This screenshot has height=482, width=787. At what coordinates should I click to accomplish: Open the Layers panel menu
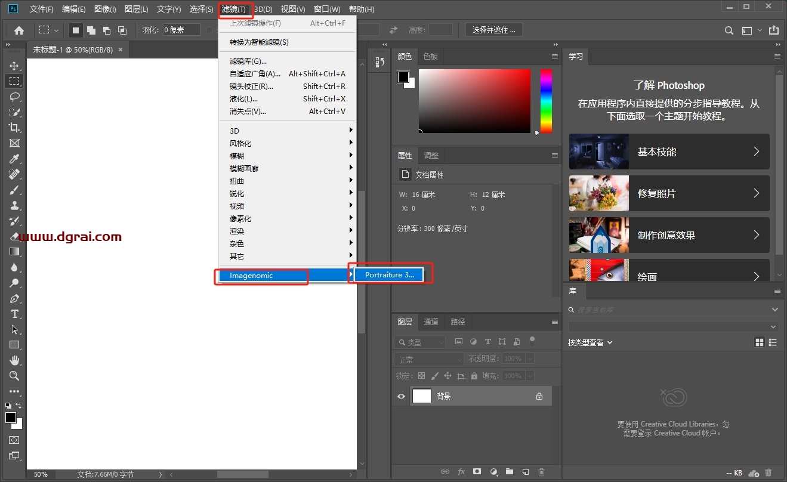coord(555,322)
